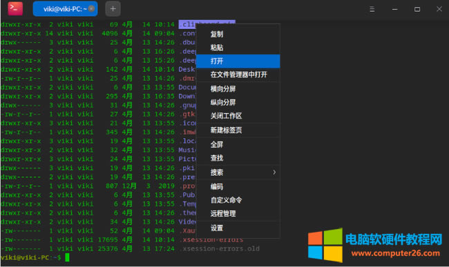Click the size value 345
449x267 pixels.
pos(112,132)
